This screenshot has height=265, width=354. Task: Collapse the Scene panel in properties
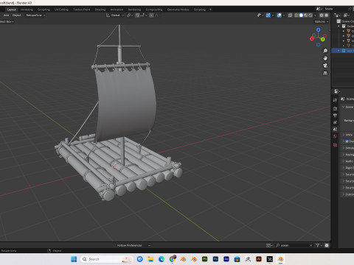(x=344, y=107)
